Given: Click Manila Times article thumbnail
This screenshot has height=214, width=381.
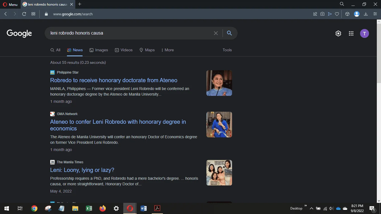Looking at the screenshot, I should [x=219, y=173].
